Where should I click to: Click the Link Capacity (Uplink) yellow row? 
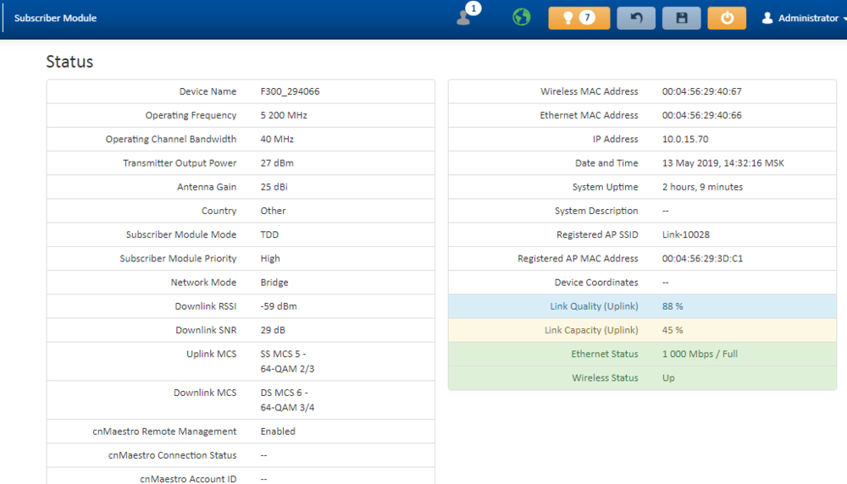tap(641, 330)
